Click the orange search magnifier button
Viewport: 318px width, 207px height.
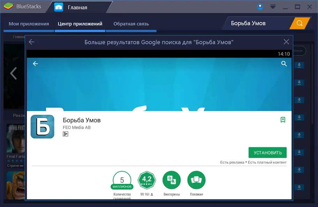300,23
